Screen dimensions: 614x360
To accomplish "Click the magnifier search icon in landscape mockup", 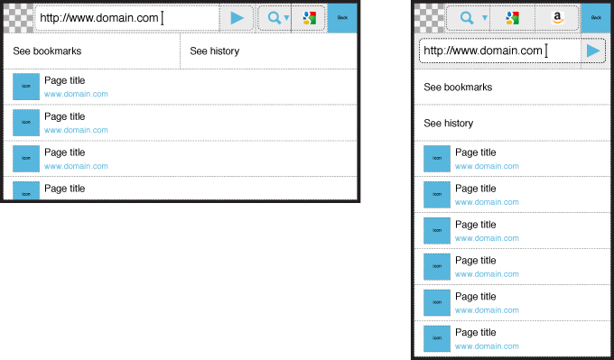I will click(274, 18).
